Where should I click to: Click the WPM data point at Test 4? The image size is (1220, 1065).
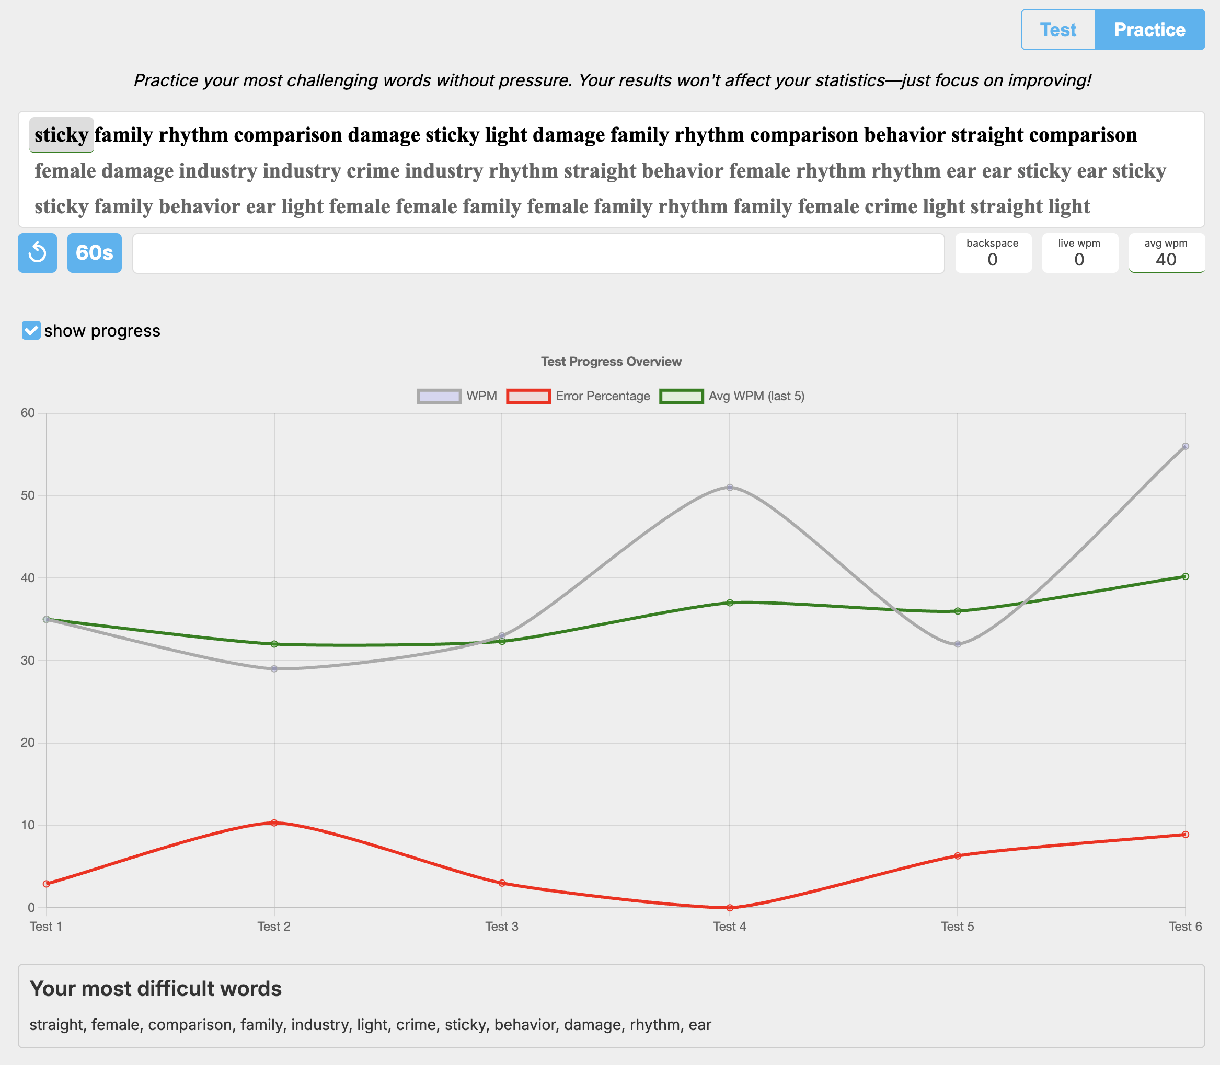click(730, 487)
